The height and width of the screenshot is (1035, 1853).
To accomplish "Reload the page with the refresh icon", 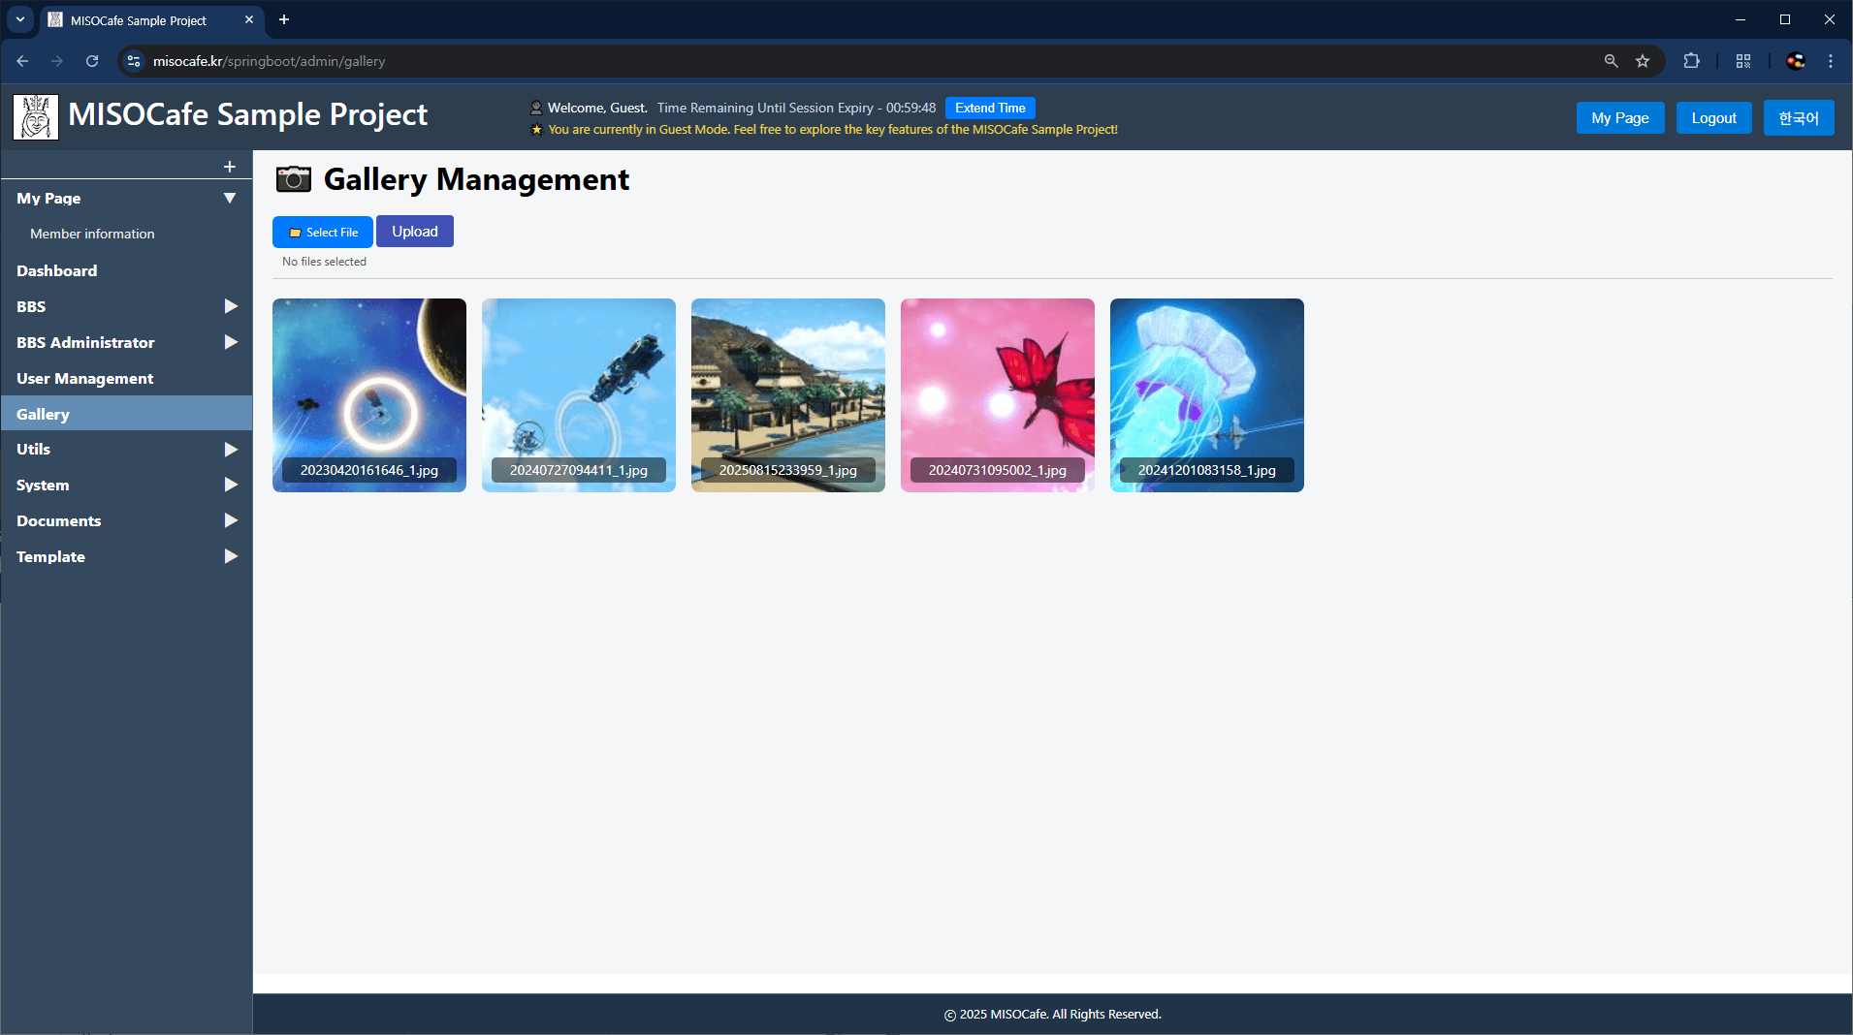I will click(91, 60).
